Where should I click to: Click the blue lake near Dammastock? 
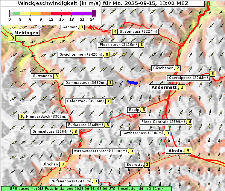(132, 82)
